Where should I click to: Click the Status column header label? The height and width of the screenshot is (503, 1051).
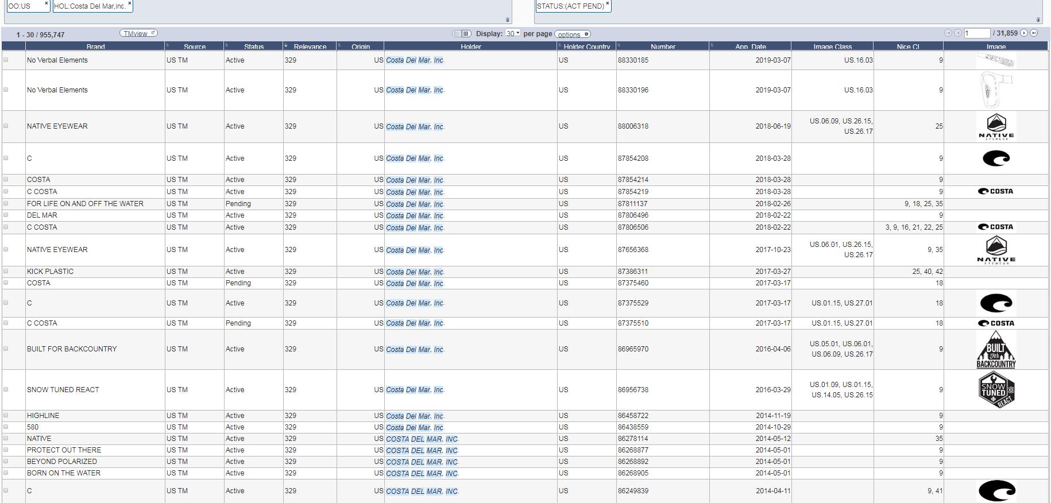(254, 47)
